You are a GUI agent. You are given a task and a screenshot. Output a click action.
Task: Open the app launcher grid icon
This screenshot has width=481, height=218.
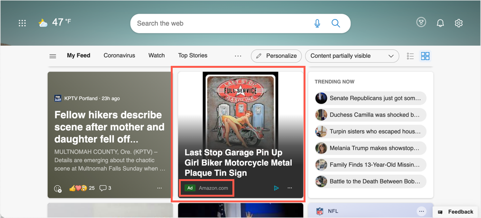tap(22, 23)
